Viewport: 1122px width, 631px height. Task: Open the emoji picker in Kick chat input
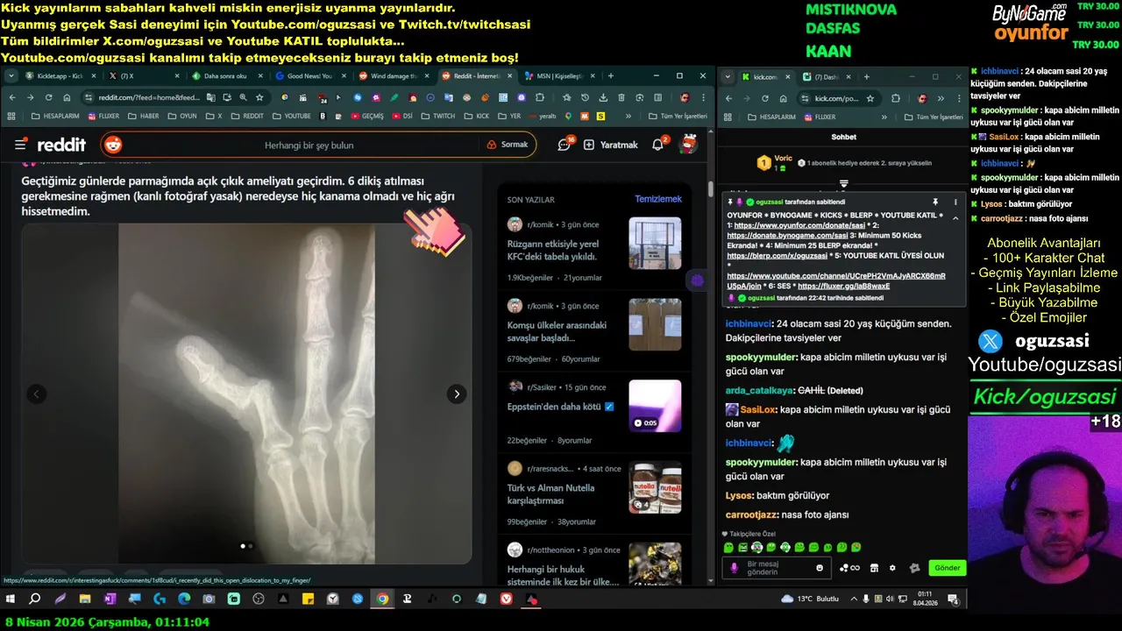[820, 568]
